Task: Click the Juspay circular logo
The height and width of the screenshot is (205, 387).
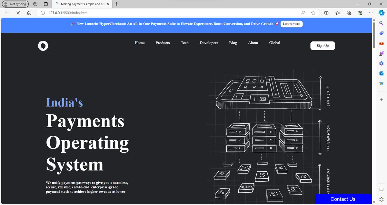Action: point(43,46)
